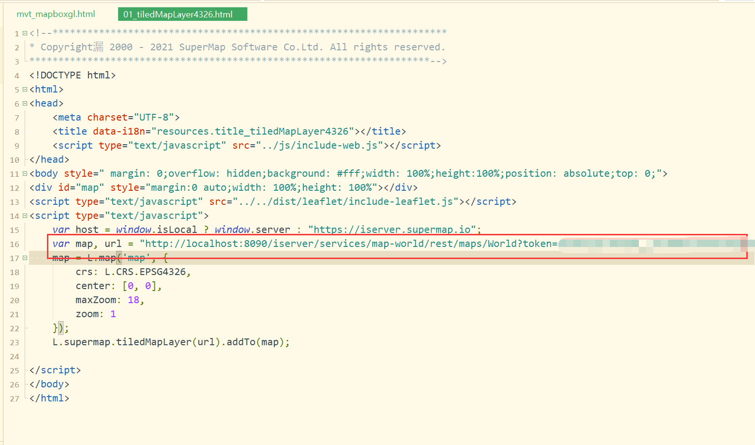Collapse the html tag fold on line 5
755x445 pixels.
click(25, 90)
